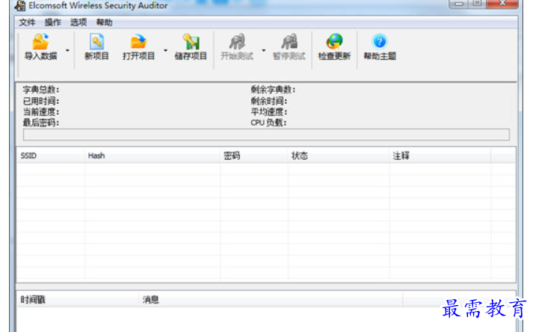Open a project with 打开项目 icon

(138, 42)
